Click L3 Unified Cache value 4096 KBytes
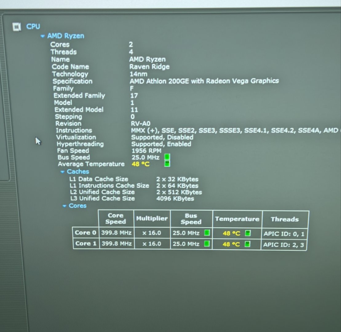This screenshot has height=332, width=341. point(175,199)
